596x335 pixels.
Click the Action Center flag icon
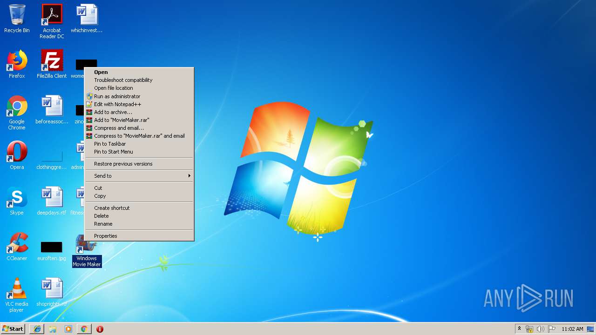pos(551,329)
